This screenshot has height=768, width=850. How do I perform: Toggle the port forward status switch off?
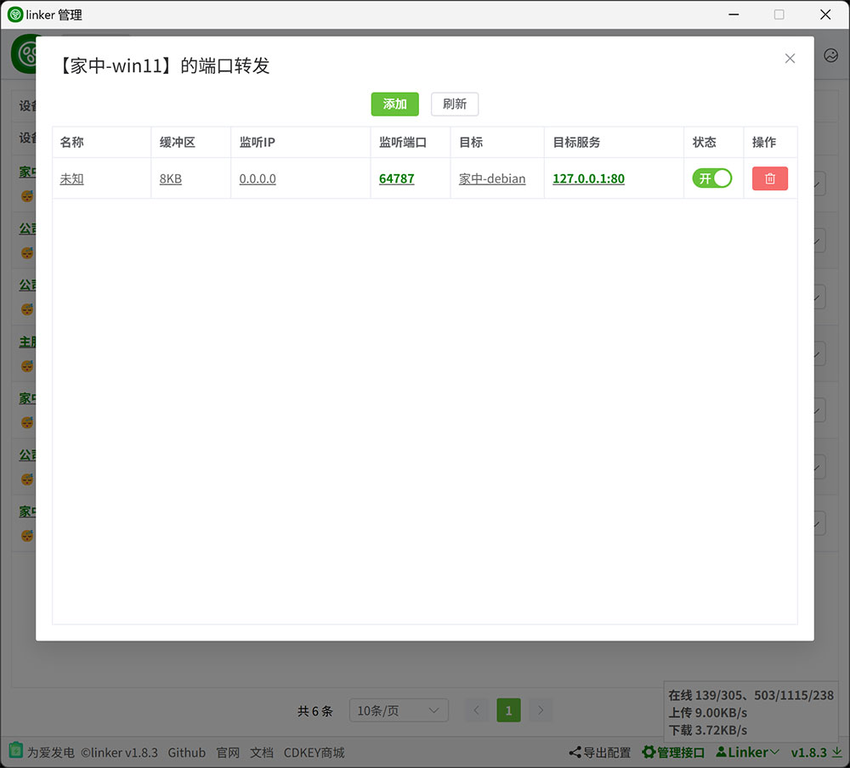(x=711, y=178)
